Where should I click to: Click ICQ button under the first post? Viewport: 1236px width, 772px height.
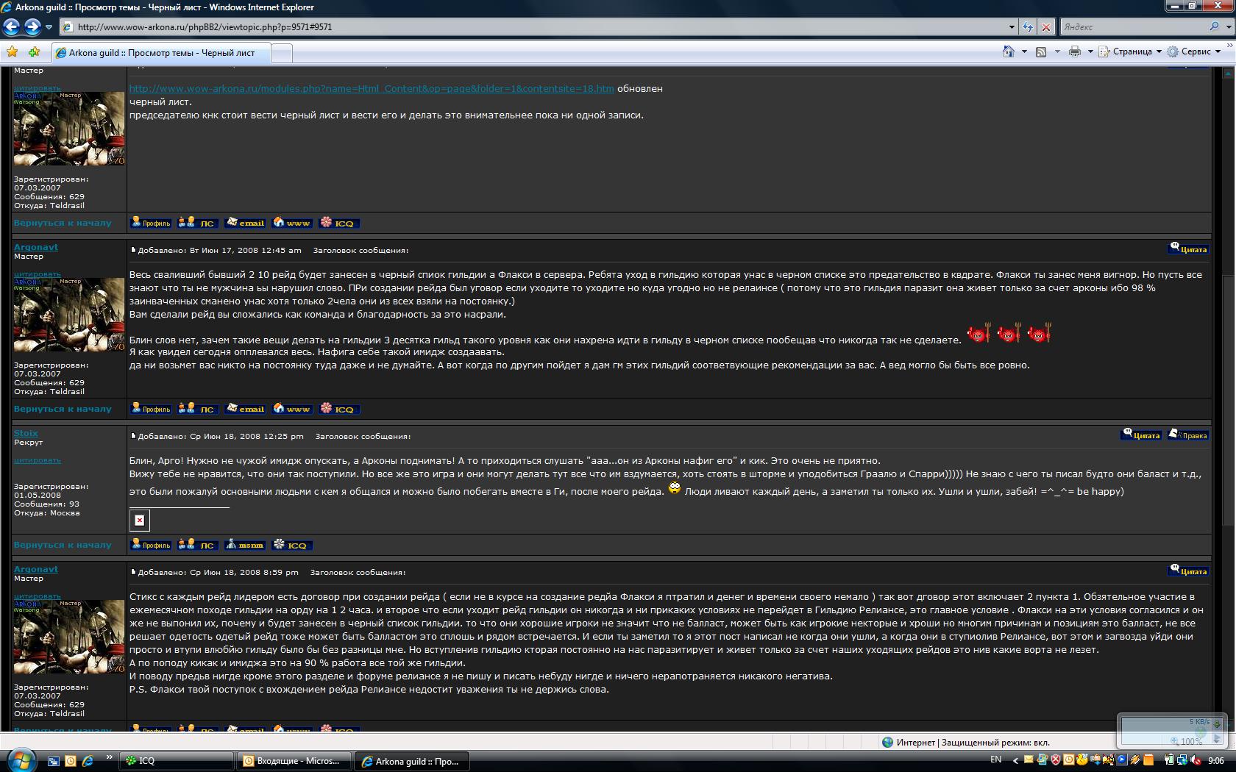339,222
